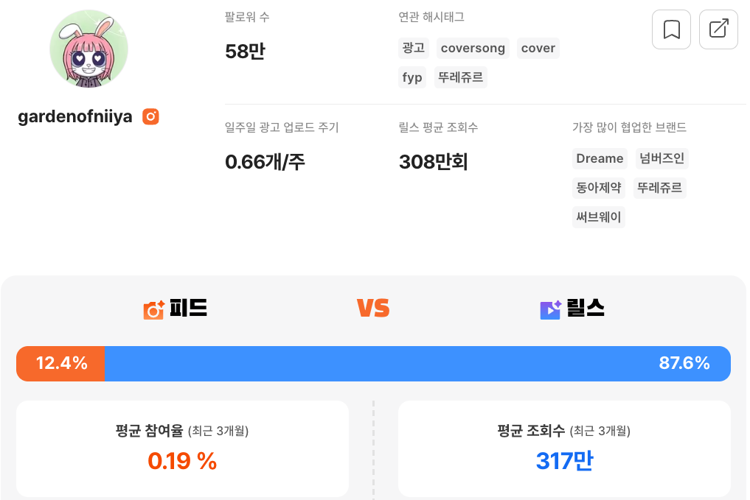Click the bookmark save icon
Image resolution: width=750 pixels, height=500 pixels.
point(671,29)
